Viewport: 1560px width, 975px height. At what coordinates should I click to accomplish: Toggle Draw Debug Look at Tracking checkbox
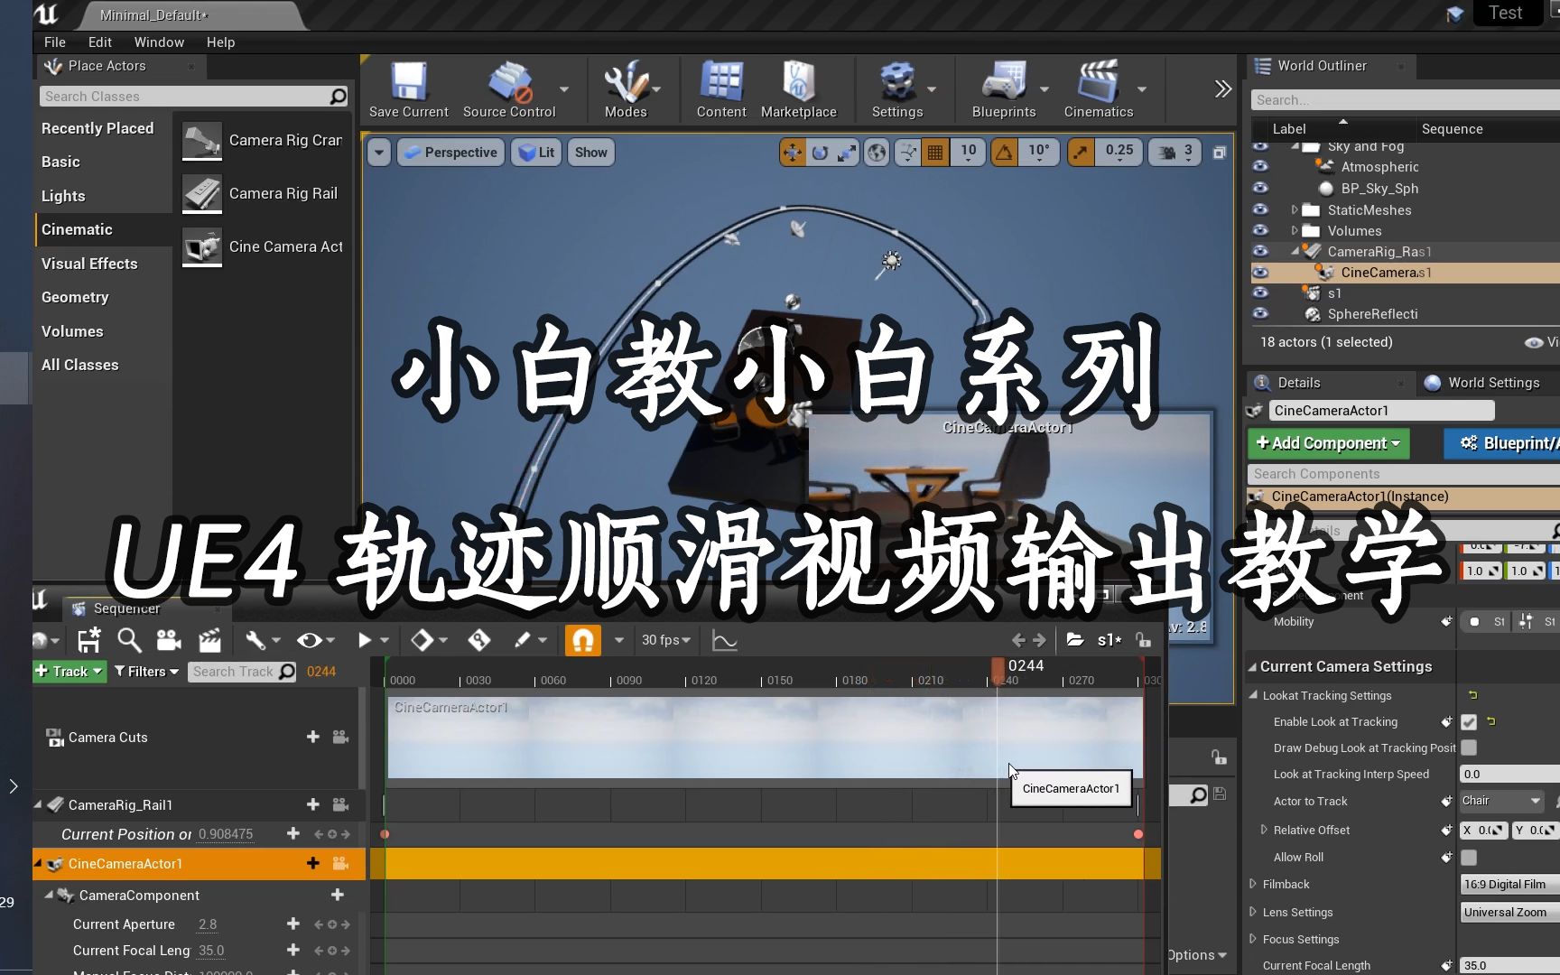click(x=1469, y=747)
